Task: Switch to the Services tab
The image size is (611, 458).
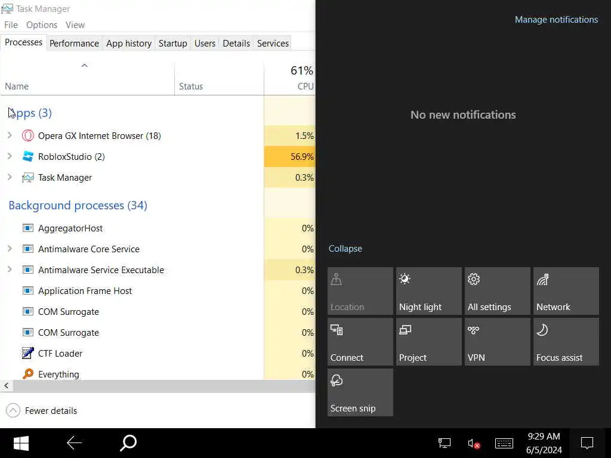Action: pos(273,43)
